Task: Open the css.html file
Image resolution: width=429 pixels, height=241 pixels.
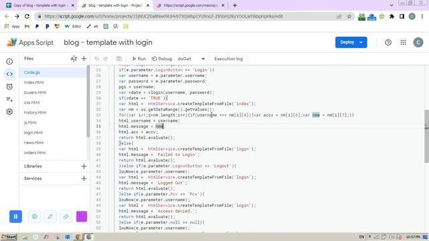Action: tap(53, 102)
